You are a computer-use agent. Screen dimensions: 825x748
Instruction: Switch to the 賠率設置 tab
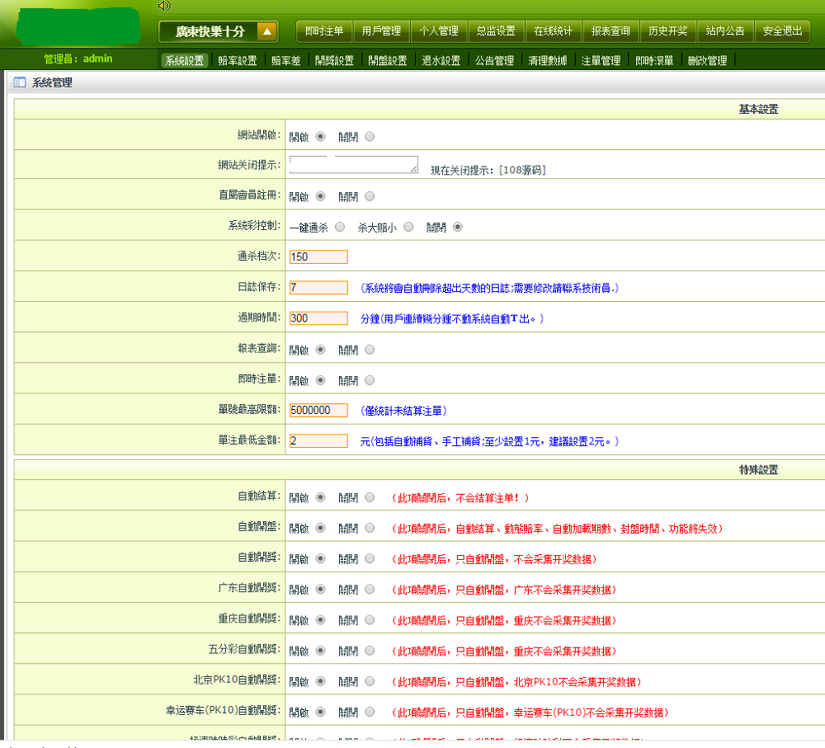[237, 61]
